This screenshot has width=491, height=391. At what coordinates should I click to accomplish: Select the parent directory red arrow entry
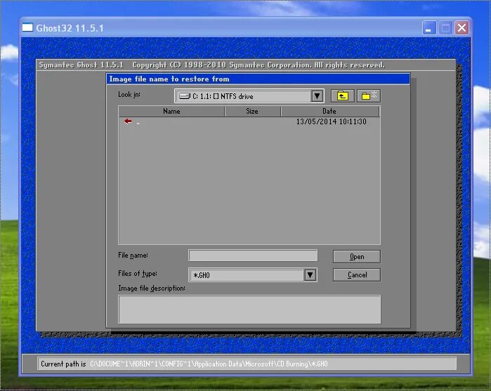click(128, 121)
